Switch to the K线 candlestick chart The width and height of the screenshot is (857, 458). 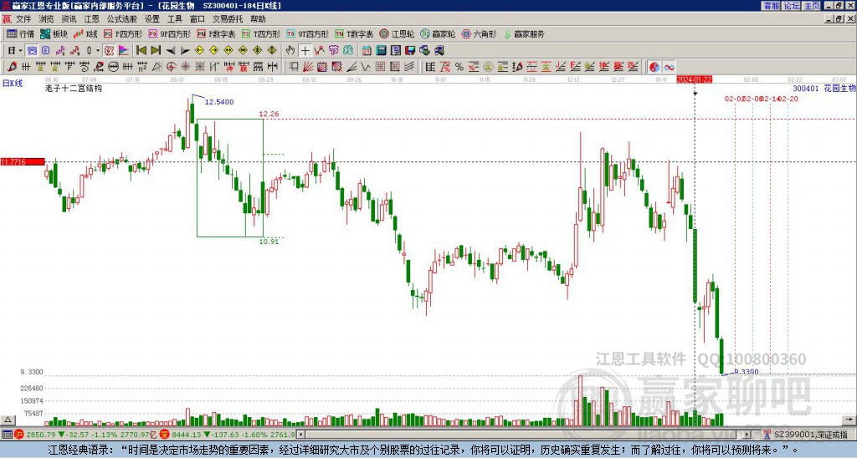coord(85,33)
